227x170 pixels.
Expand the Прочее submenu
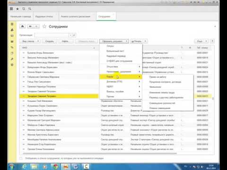click(x=121, y=96)
